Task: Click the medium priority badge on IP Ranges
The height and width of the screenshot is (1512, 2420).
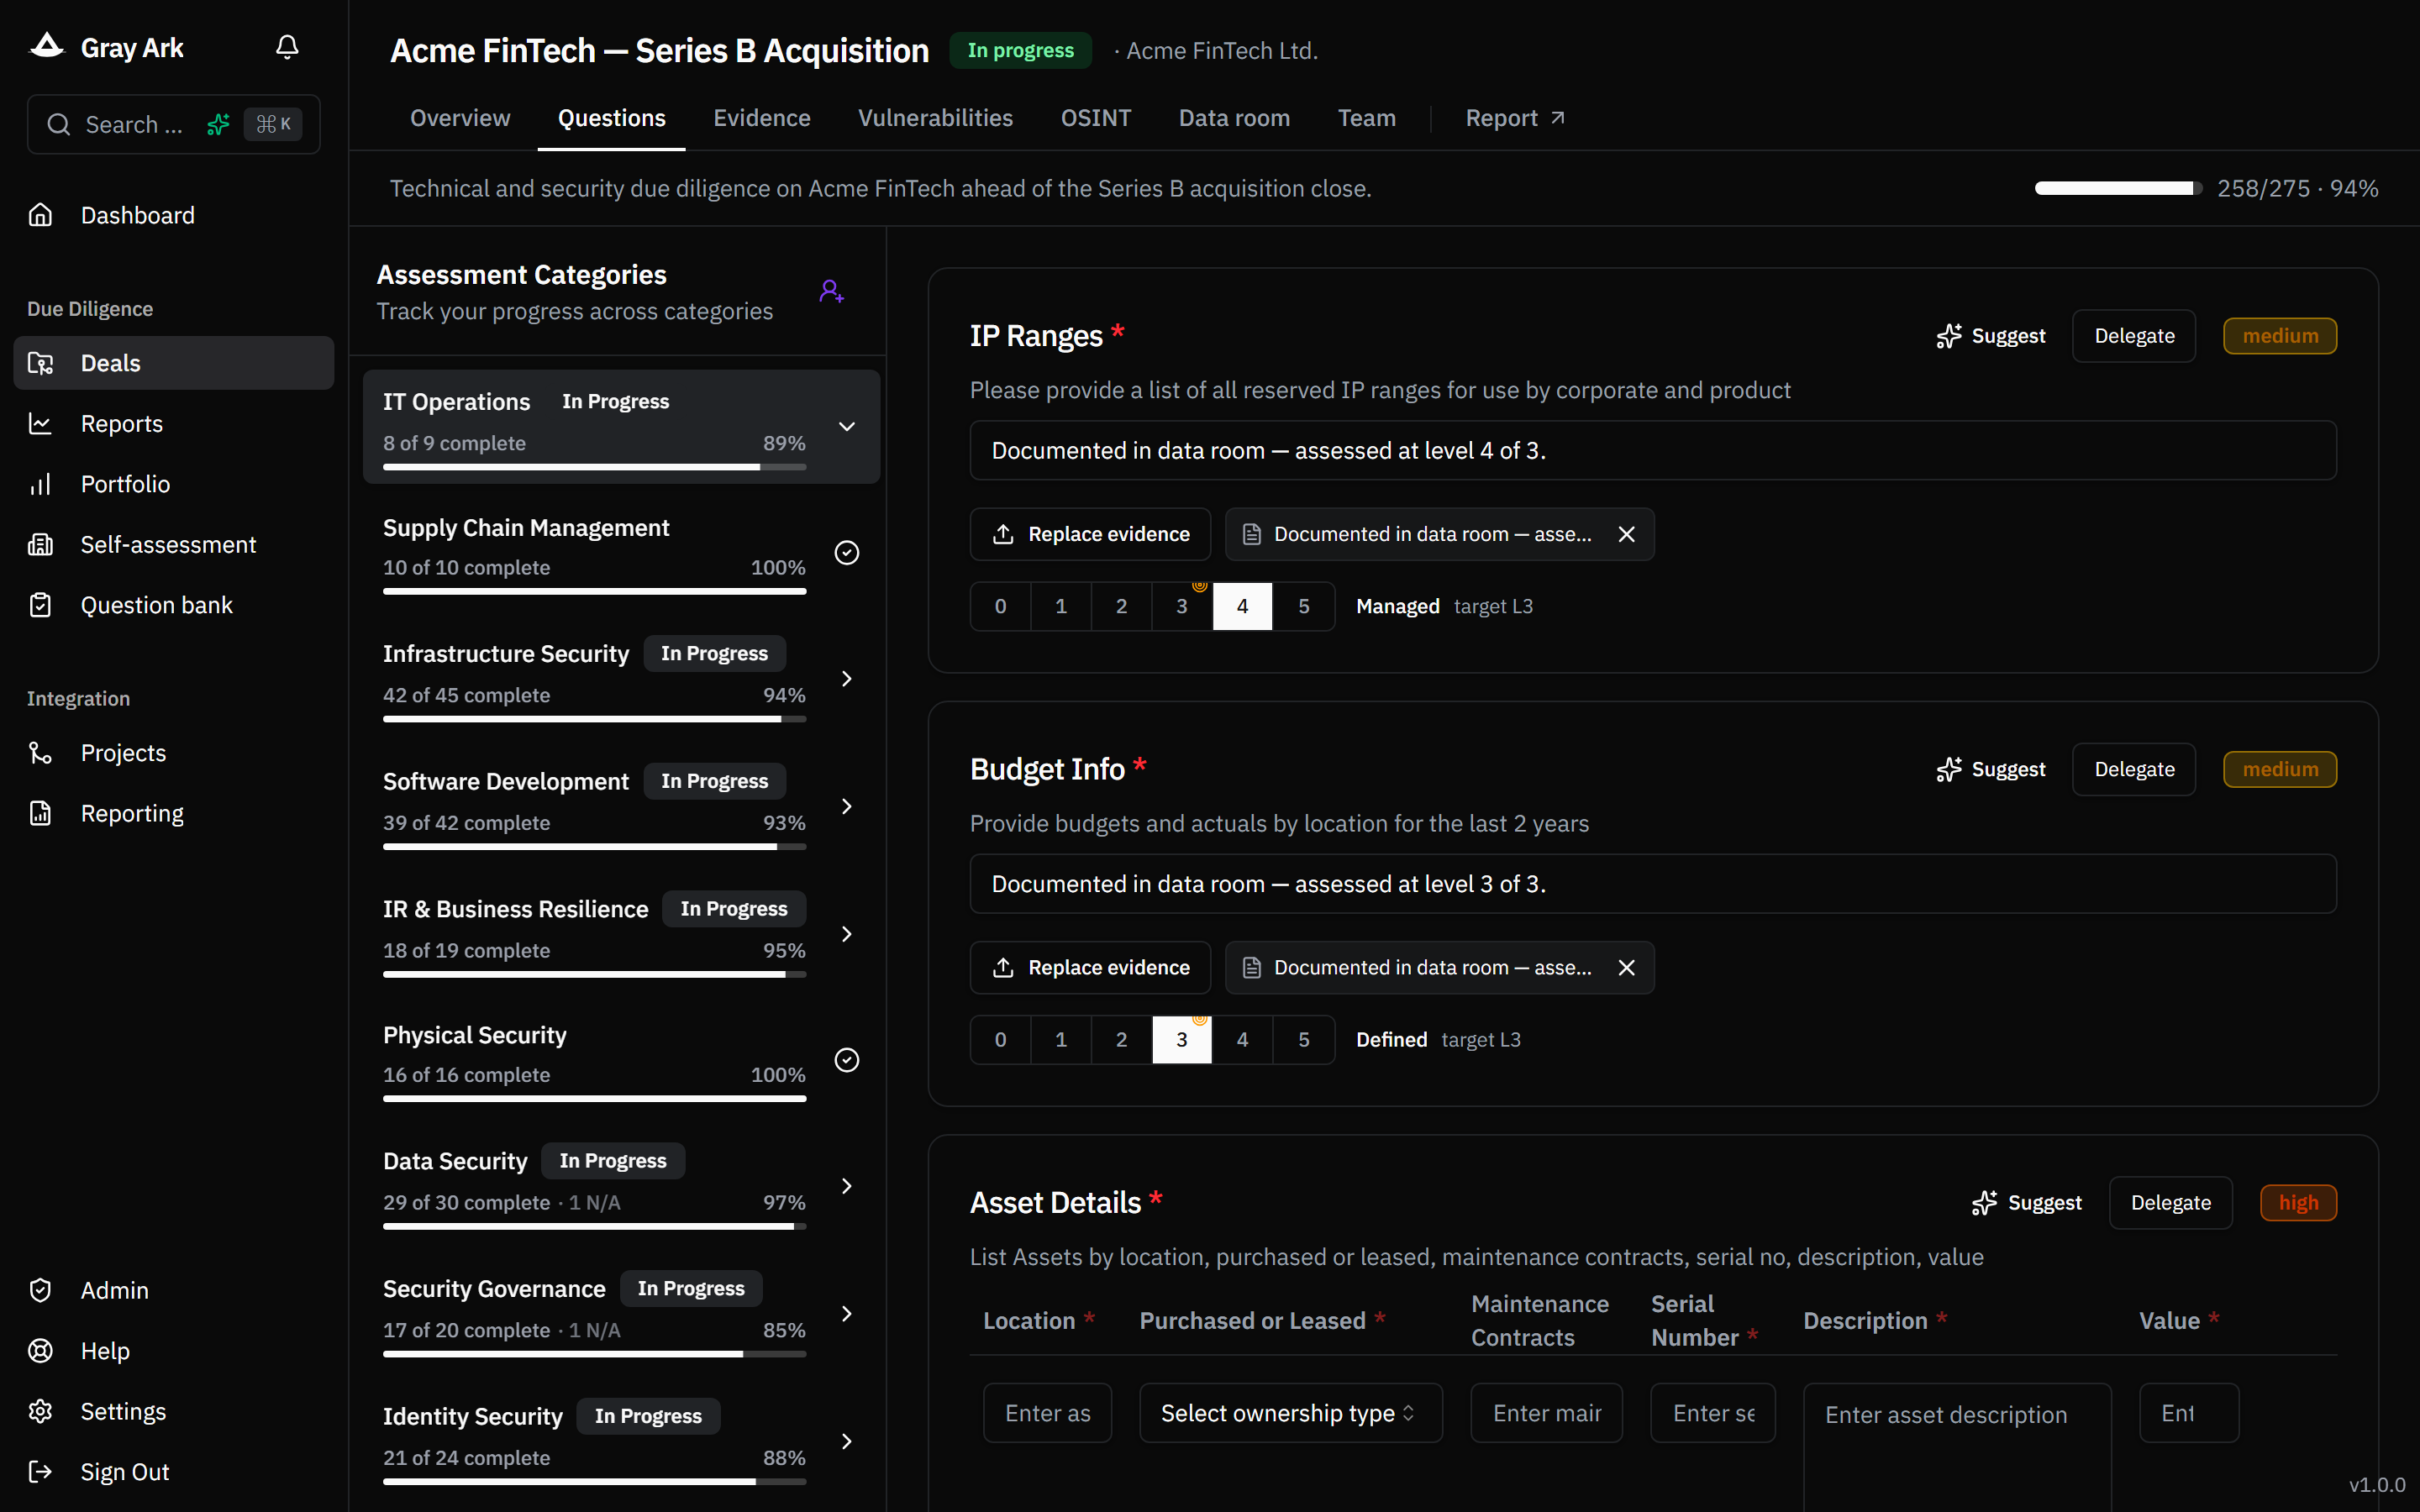Action: [2279, 336]
